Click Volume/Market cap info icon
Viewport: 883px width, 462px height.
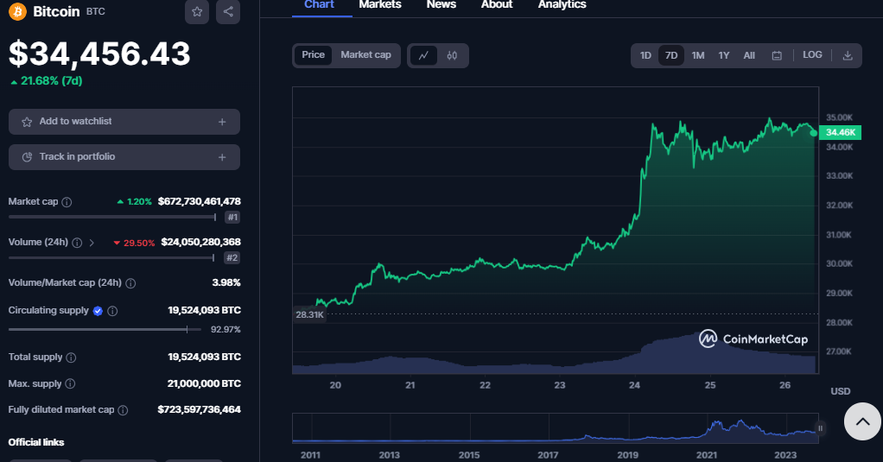(x=130, y=283)
